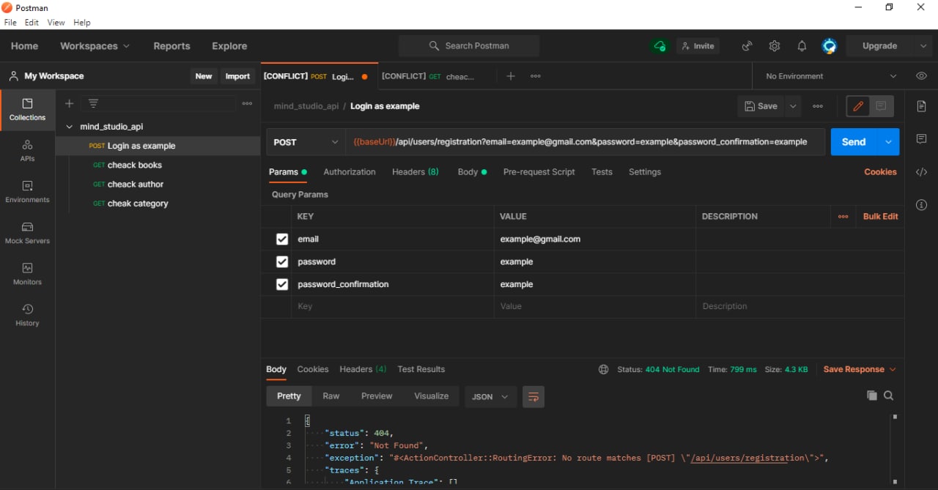The image size is (938, 490).
Task: Open the No Environment selector
Action: point(830,76)
